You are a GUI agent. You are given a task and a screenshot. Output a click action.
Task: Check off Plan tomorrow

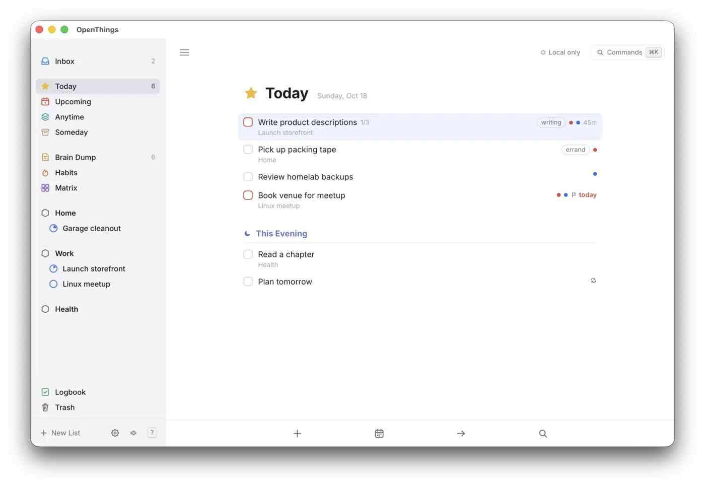[x=248, y=282]
